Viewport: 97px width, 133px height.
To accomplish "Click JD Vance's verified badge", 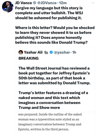I will pyautogui.click(x=35, y=3).
